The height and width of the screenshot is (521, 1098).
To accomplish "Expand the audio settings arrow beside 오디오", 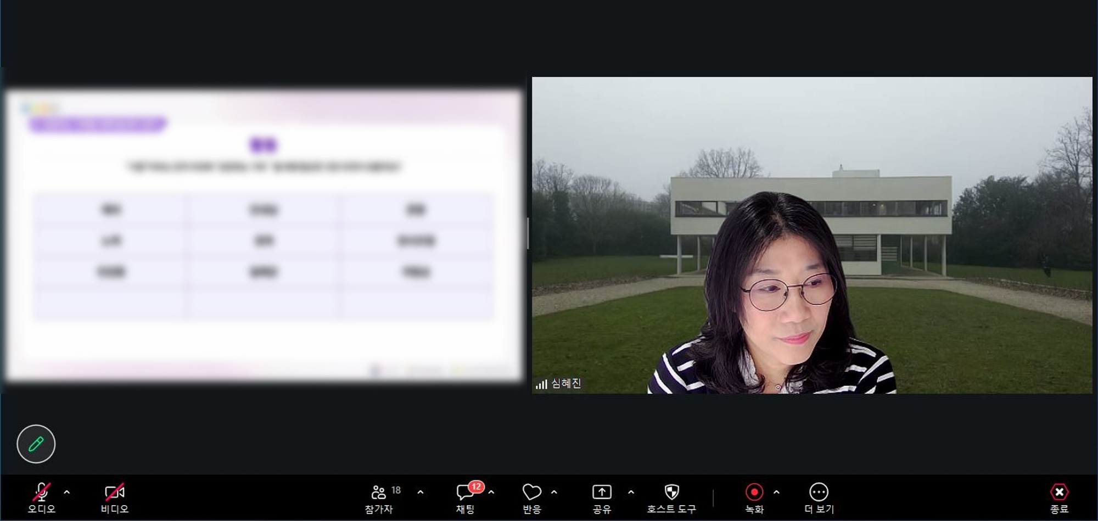I will coord(67,492).
